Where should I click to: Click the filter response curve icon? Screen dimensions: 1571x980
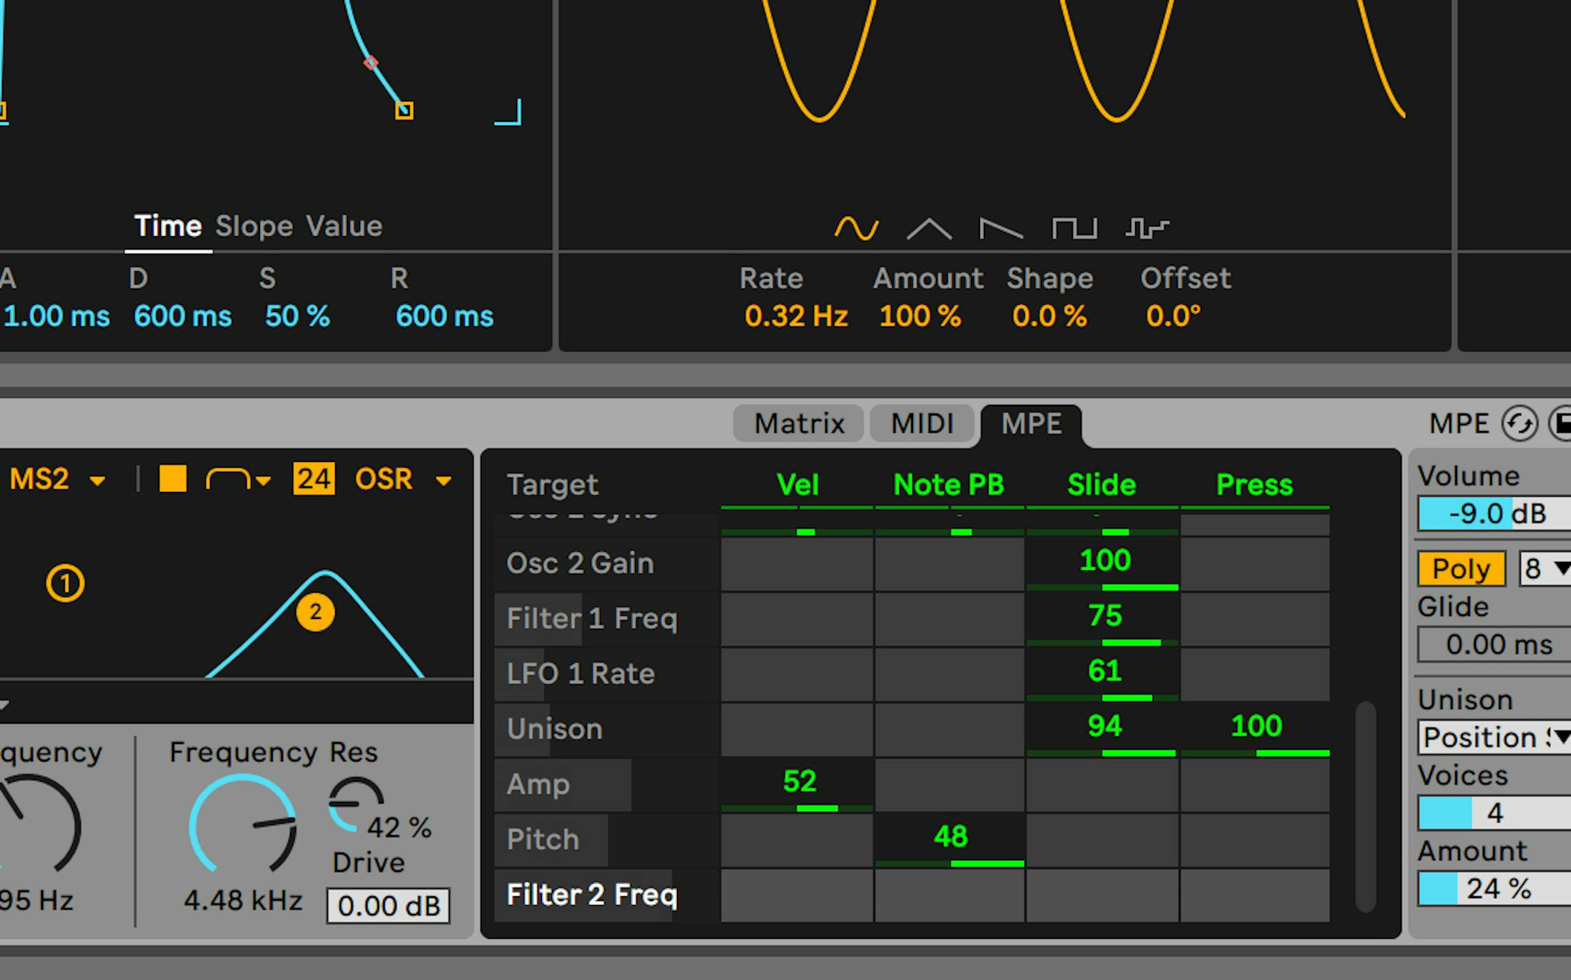228,478
